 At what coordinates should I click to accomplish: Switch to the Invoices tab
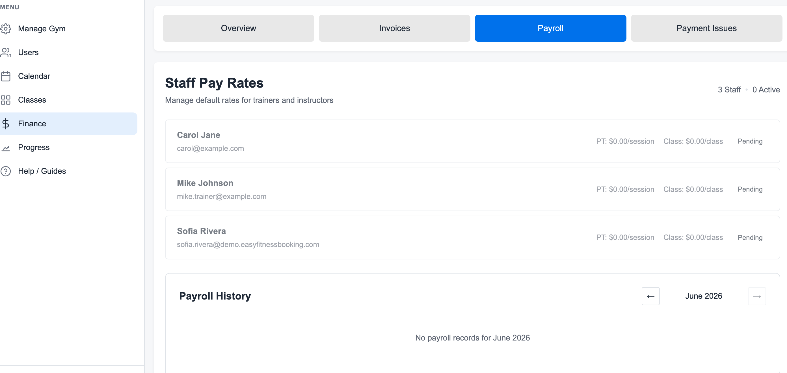394,28
